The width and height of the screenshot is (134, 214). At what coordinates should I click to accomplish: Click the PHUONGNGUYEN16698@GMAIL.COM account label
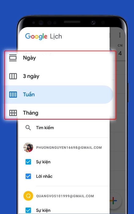pyautogui.click(x=69, y=148)
